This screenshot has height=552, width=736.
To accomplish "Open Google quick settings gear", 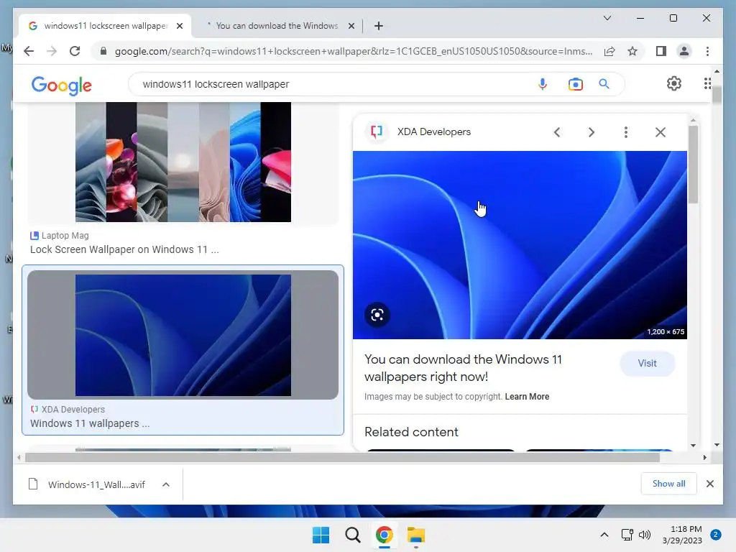I will [674, 83].
